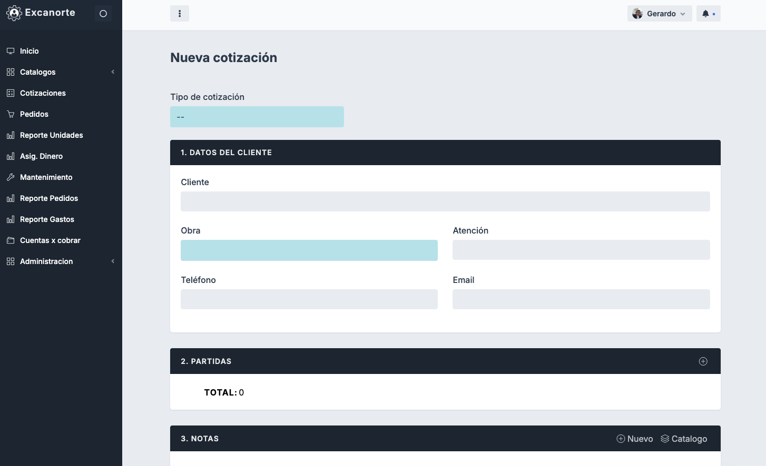
Task: Add a partida with plus icon
Action: click(x=703, y=361)
